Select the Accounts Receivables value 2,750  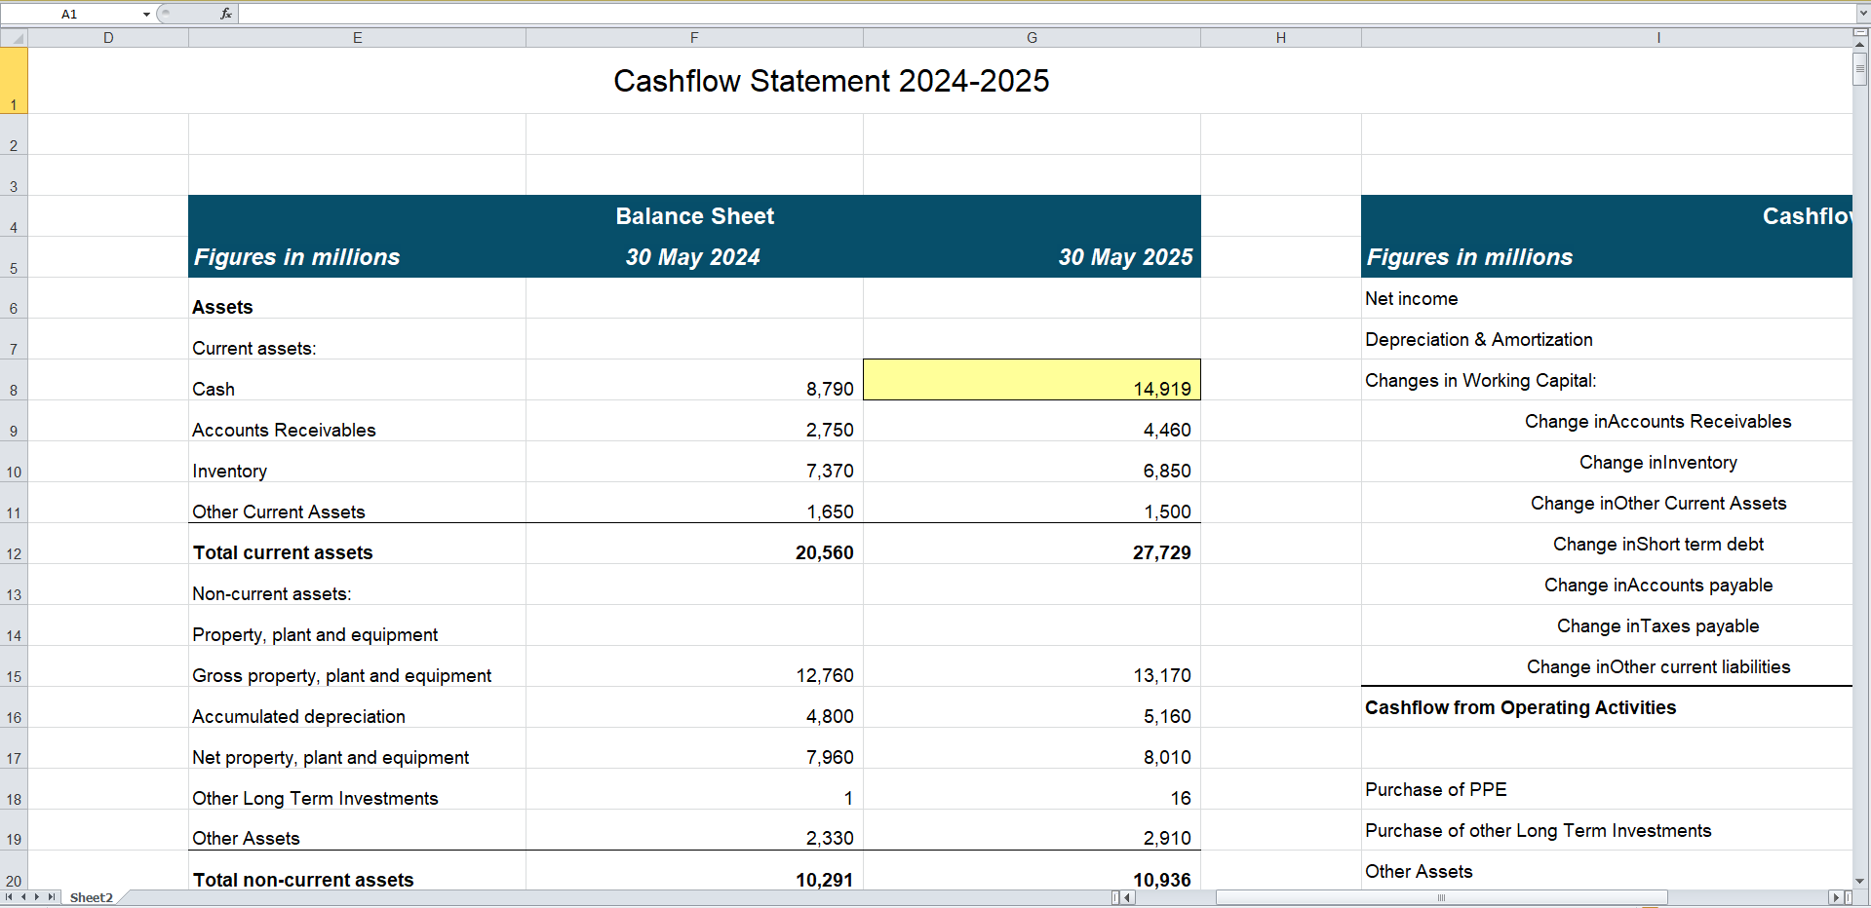coord(694,421)
